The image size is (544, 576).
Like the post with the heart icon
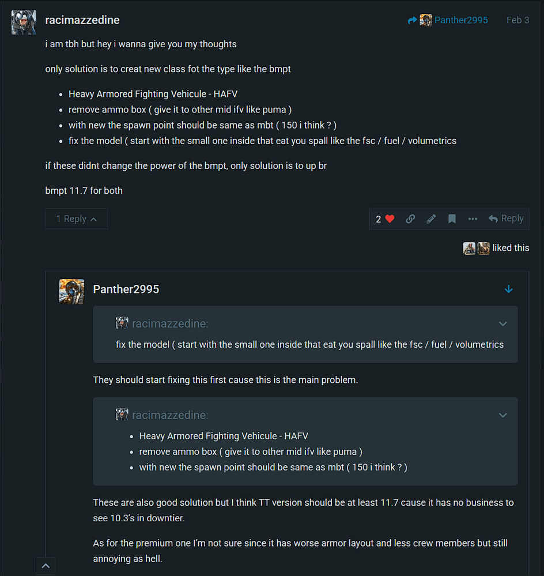pyautogui.click(x=390, y=219)
